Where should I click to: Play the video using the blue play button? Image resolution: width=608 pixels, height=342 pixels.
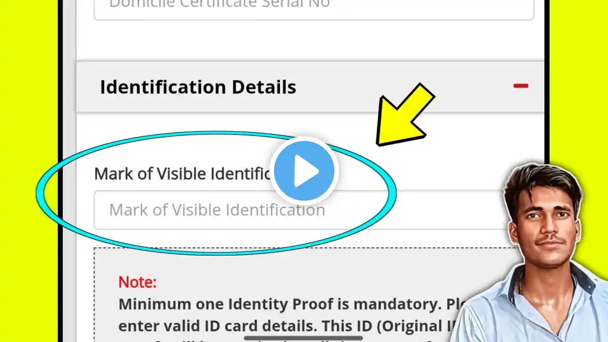pyautogui.click(x=304, y=171)
